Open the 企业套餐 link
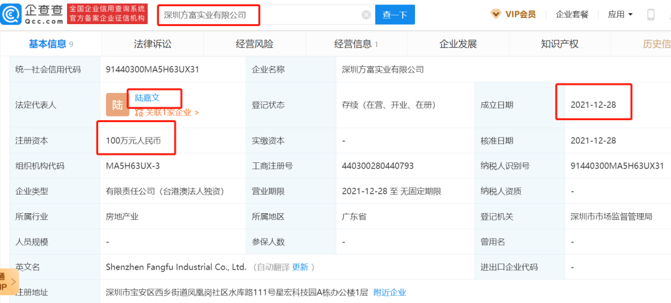This screenshot has height=303, width=671. (572, 14)
